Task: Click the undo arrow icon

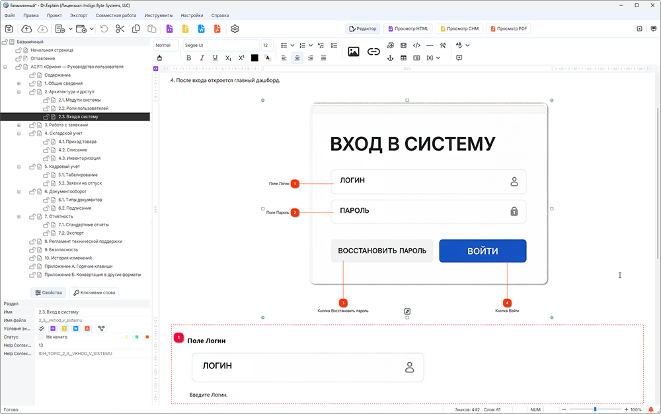Action: click(104, 28)
